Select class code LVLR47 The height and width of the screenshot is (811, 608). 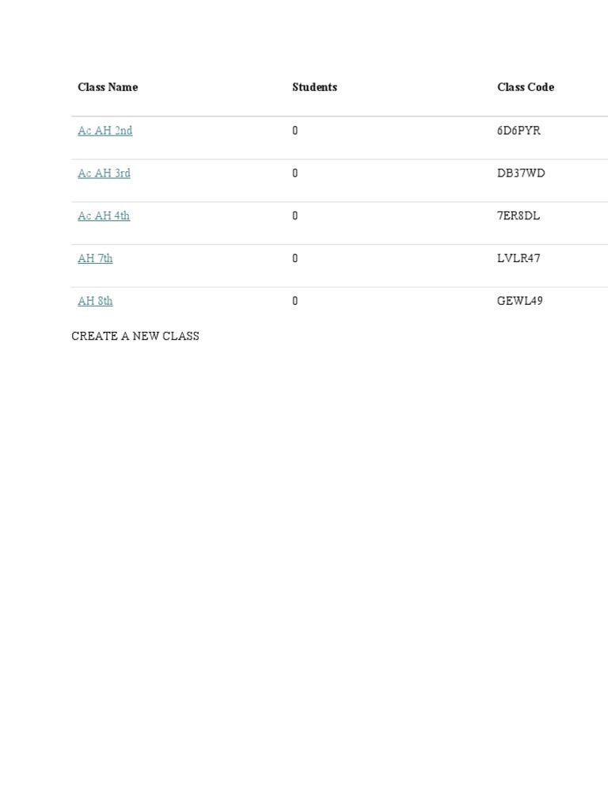(x=519, y=259)
